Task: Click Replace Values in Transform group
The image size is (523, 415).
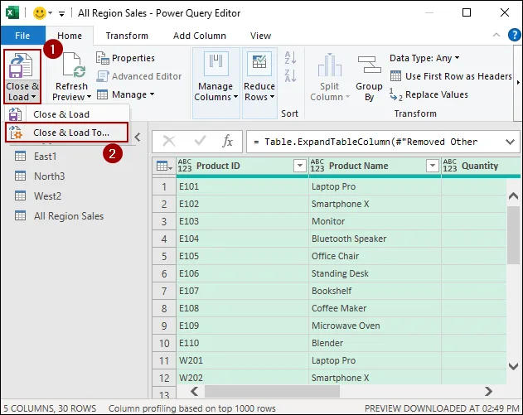Action: point(429,94)
